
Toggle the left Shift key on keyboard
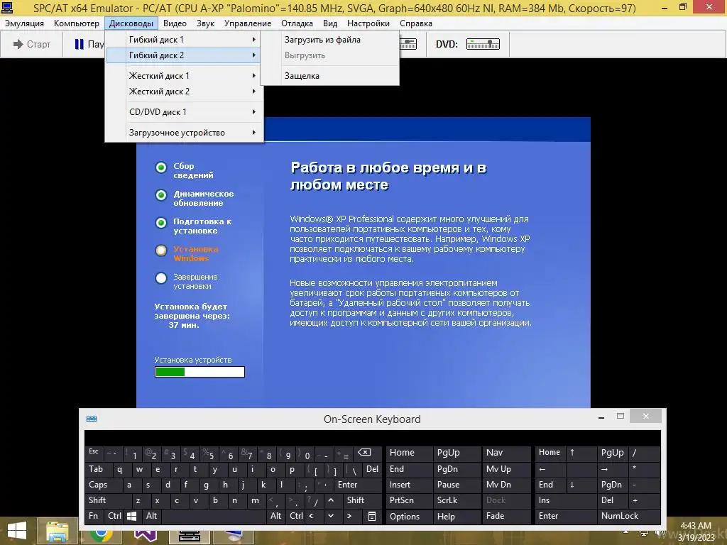[107, 500]
